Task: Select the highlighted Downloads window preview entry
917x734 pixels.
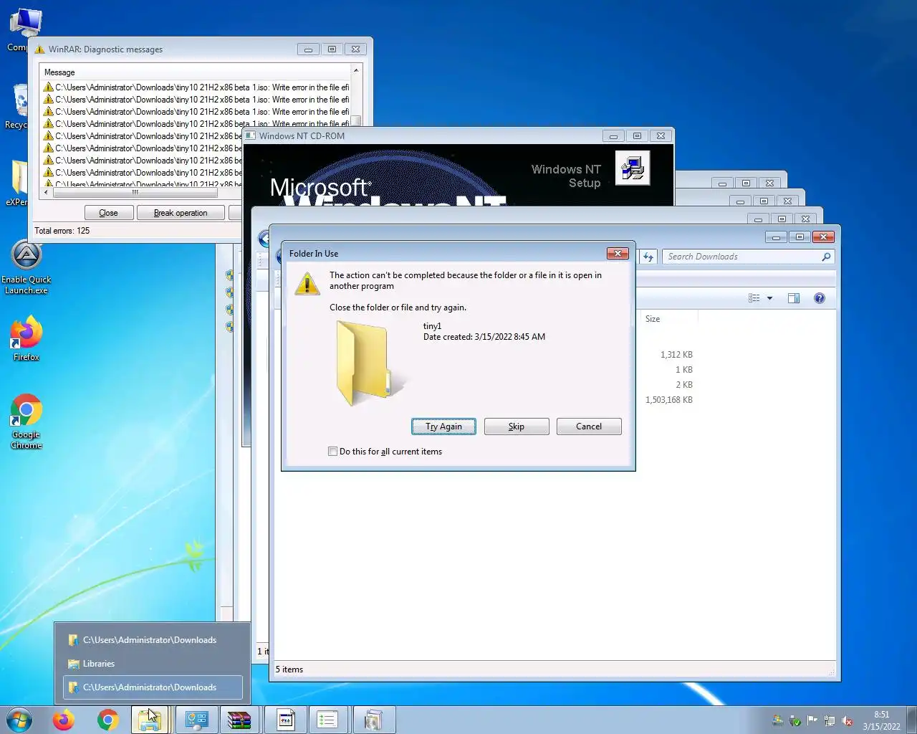Action: [153, 687]
